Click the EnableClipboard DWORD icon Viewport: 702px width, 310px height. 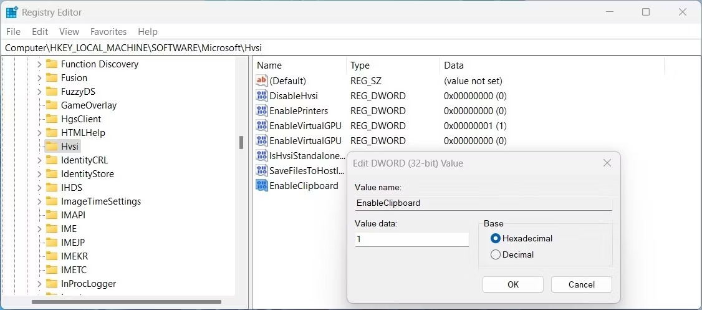261,185
